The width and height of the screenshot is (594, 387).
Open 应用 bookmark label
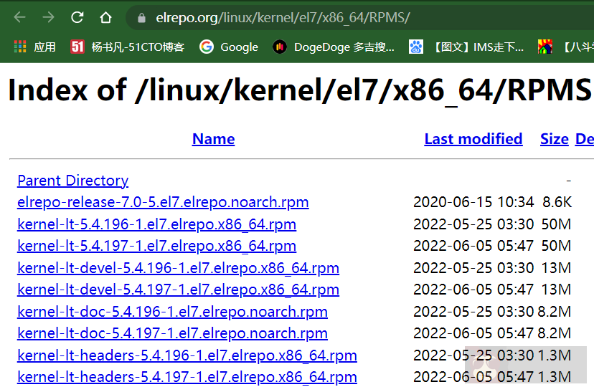pyautogui.click(x=44, y=47)
